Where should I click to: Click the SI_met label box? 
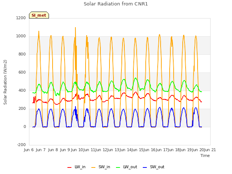(x=39, y=15)
